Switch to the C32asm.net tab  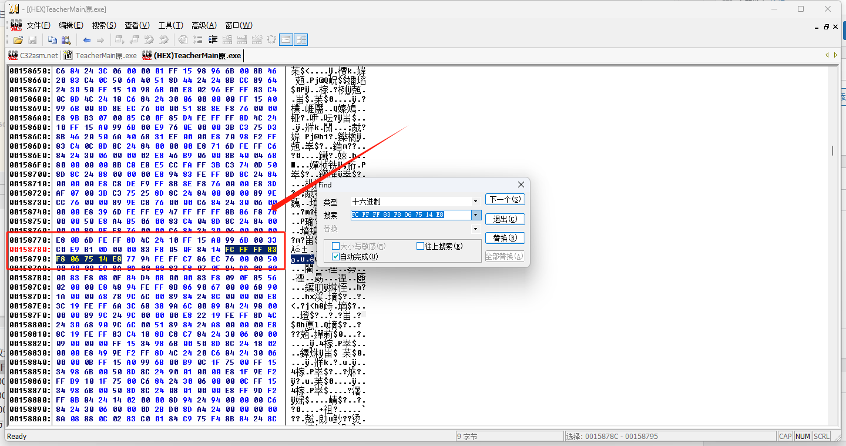pos(33,55)
